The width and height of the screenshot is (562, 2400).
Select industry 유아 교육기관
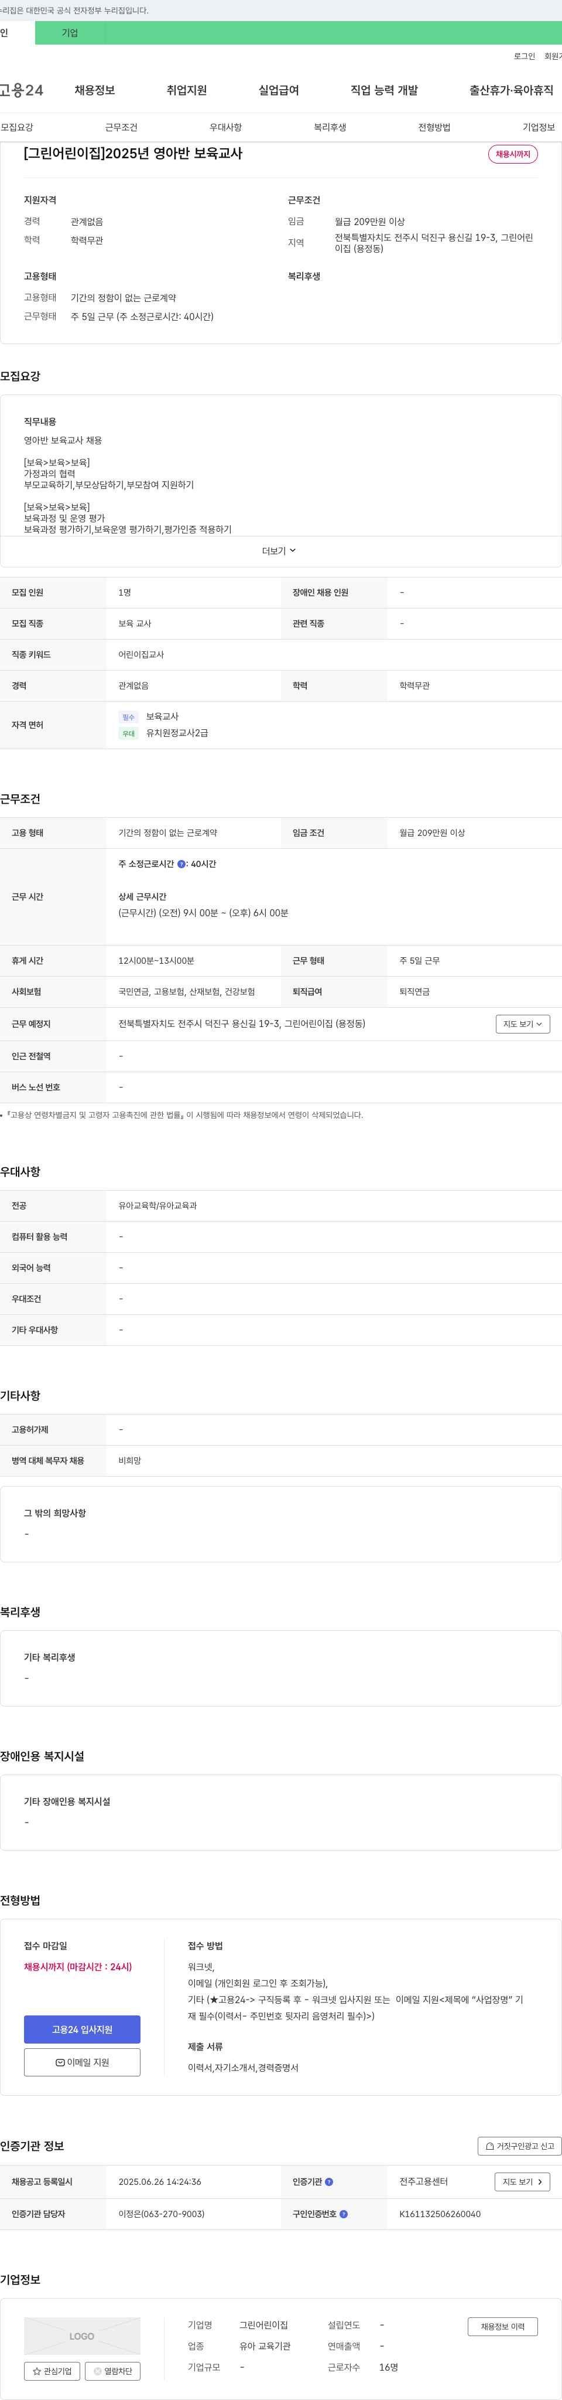coord(264,2346)
